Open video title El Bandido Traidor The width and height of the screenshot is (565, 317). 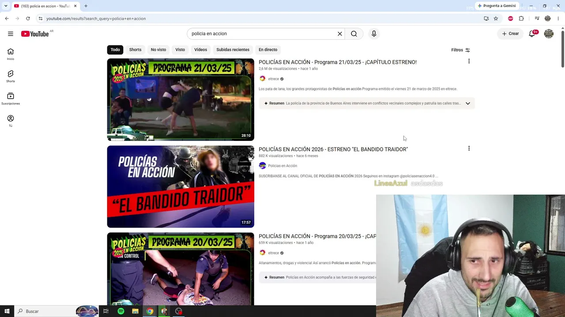(x=333, y=149)
